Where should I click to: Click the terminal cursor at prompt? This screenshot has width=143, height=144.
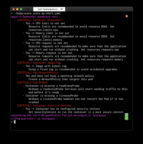point(15,122)
